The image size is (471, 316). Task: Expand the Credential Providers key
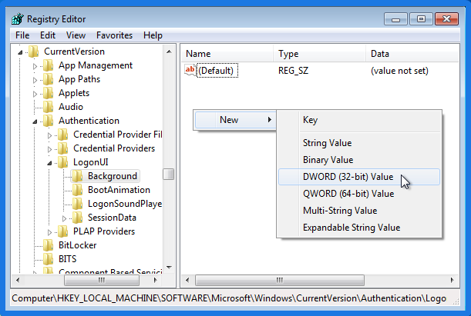pos(49,149)
